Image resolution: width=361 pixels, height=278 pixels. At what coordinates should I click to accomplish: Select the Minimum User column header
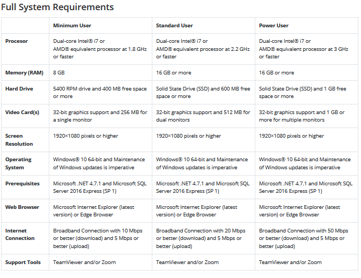(72, 25)
